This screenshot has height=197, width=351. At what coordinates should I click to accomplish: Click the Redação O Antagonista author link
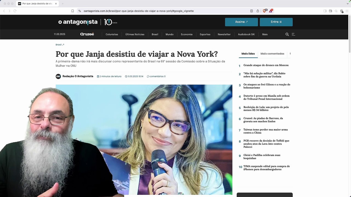click(x=78, y=76)
